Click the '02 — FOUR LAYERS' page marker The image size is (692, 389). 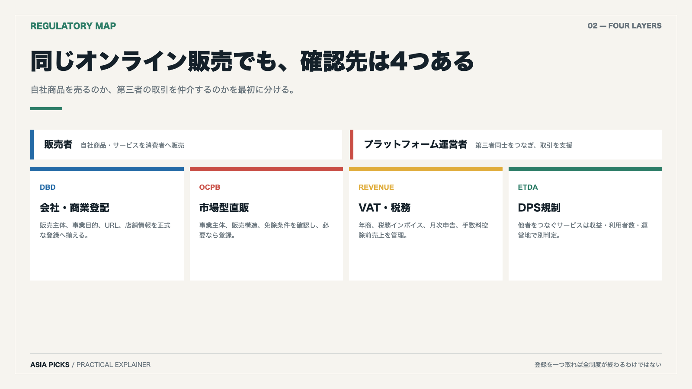(625, 26)
